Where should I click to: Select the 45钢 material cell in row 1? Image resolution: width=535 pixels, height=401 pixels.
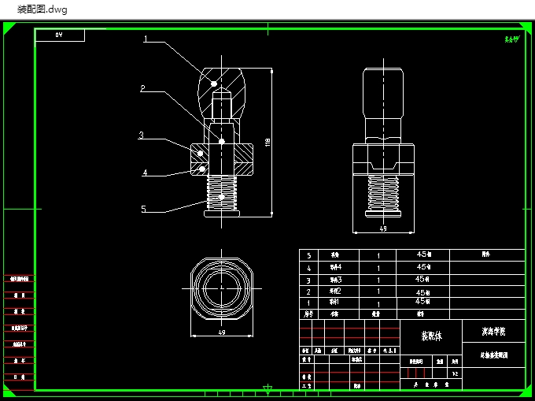tap(422, 302)
